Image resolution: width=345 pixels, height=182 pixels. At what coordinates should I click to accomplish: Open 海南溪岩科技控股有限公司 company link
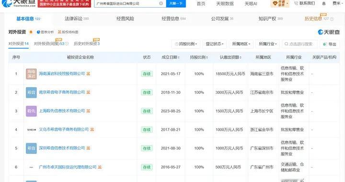[x=62, y=74]
